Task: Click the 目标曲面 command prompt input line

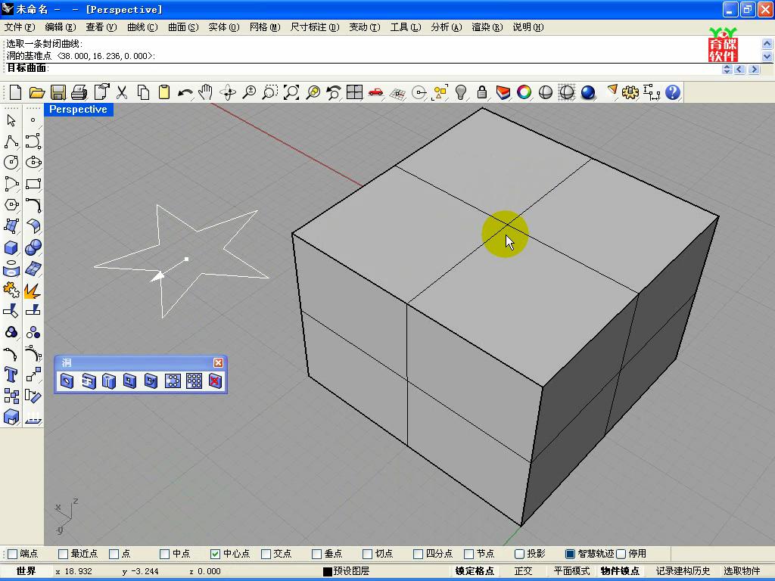Action: [x=361, y=68]
